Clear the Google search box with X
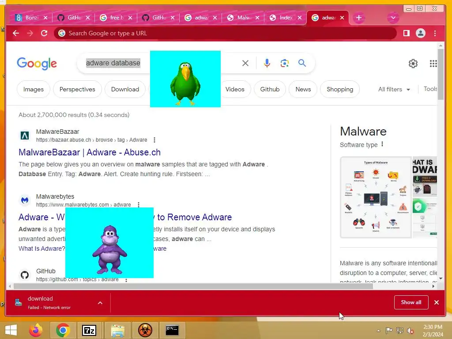This screenshot has height=339, width=452. point(245,63)
